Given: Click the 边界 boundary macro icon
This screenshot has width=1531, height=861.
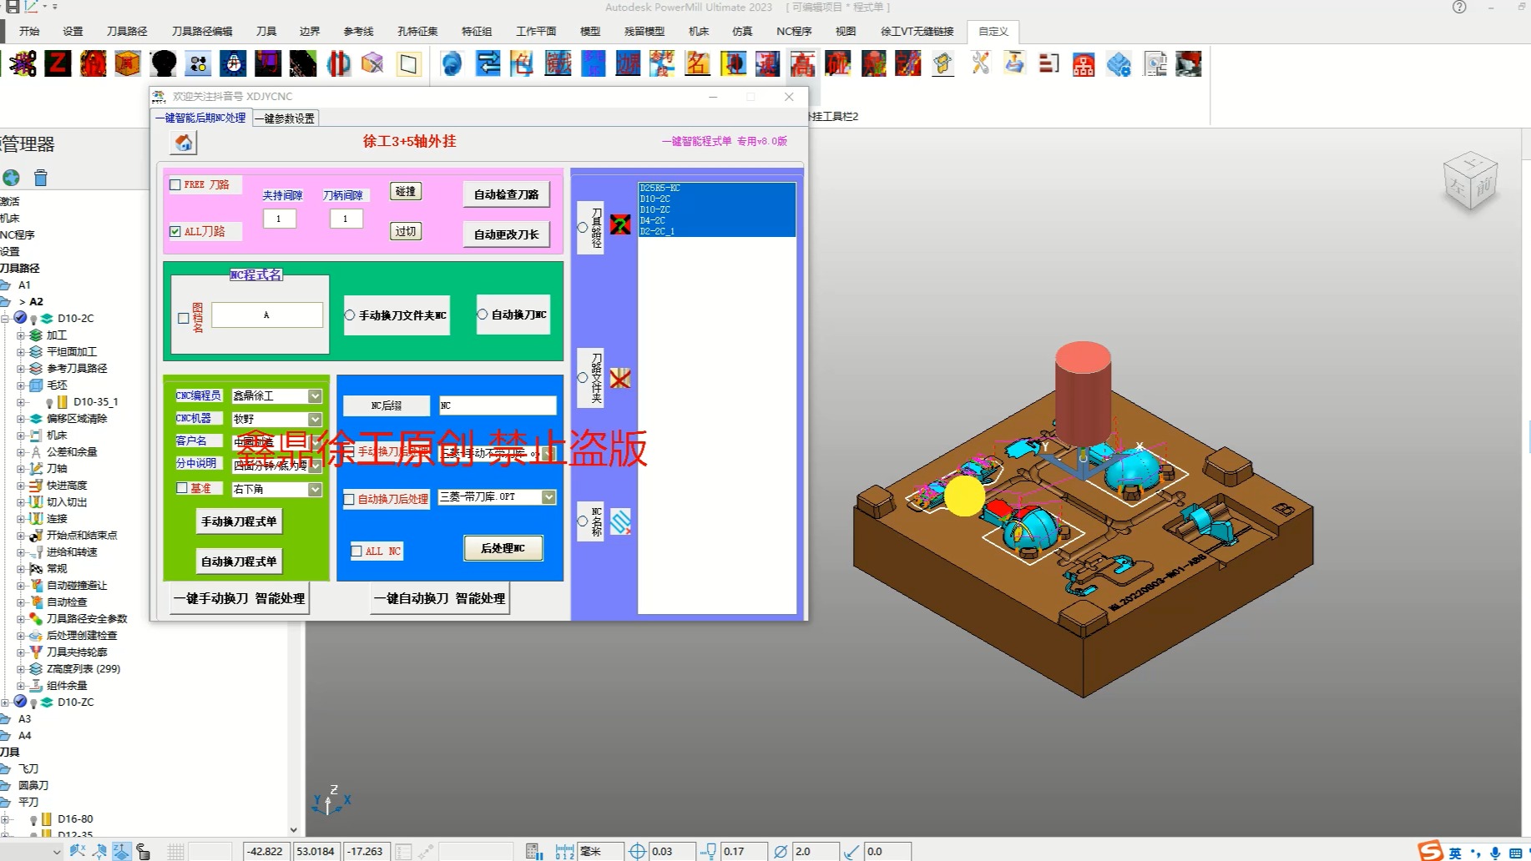Looking at the screenshot, I should (628, 63).
